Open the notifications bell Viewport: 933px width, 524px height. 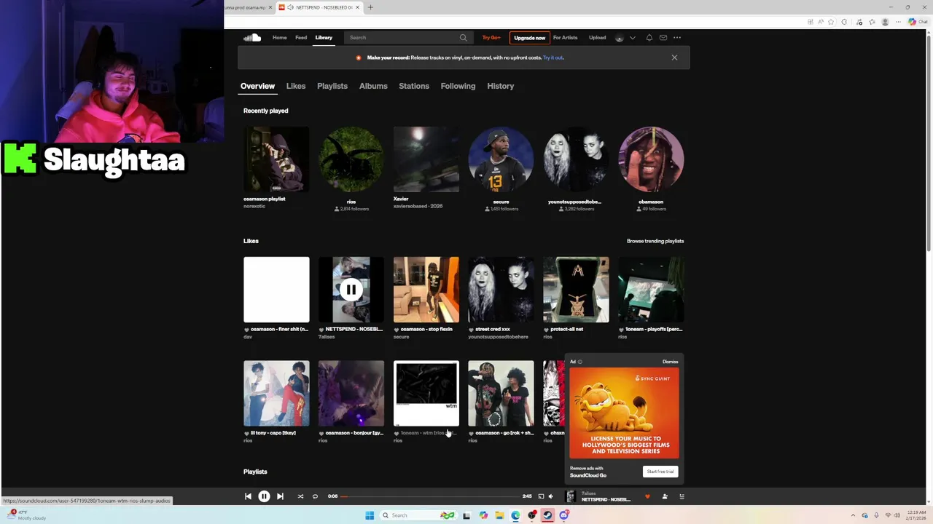(x=649, y=38)
